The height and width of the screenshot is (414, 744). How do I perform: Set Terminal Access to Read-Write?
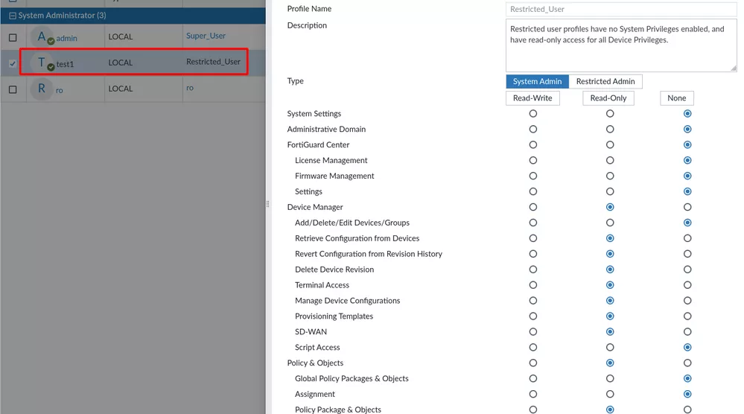[532, 285]
